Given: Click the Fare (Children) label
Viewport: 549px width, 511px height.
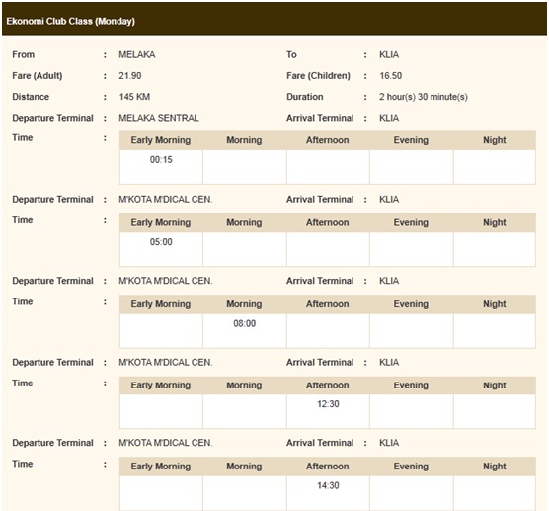Looking at the screenshot, I should (318, 76).
